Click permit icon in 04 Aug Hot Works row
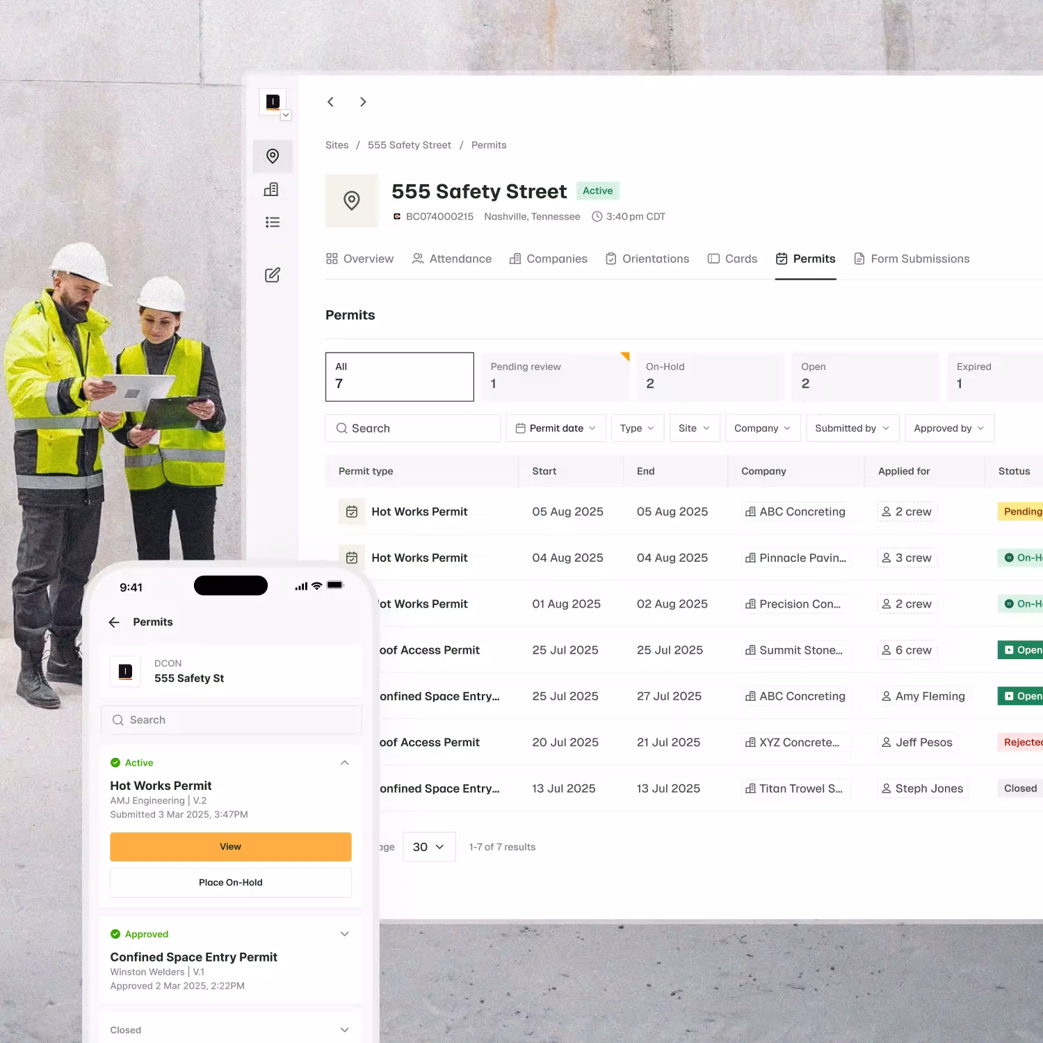 [352, 558]
